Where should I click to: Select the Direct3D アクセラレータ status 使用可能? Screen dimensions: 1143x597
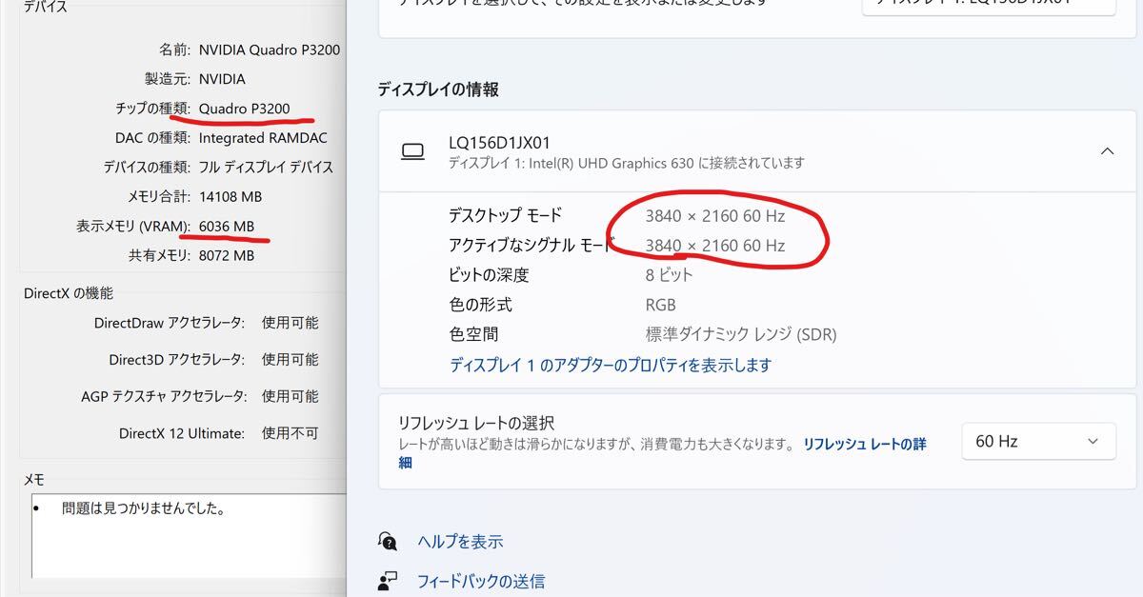tap(291, 360)
